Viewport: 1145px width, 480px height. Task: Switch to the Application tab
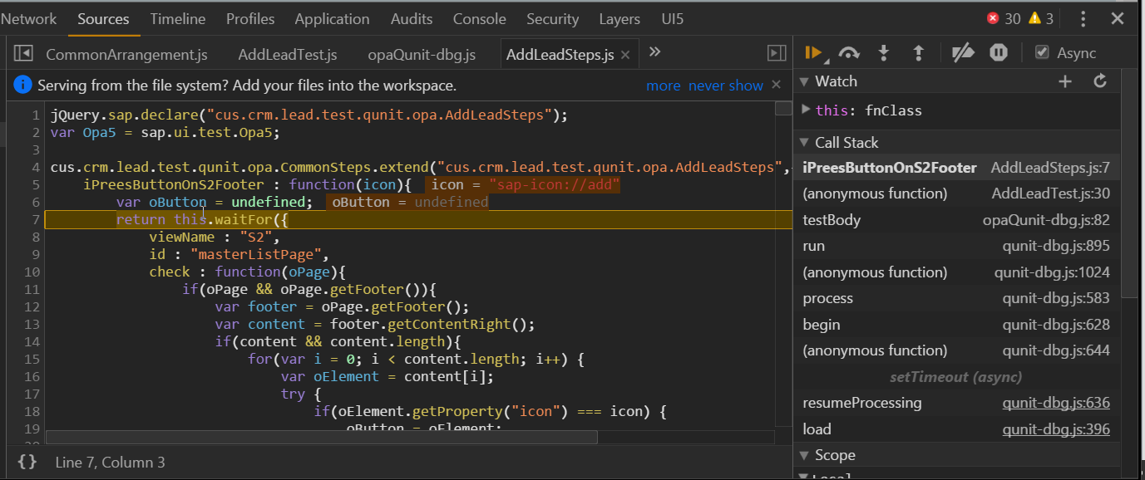click(x=332, y=18)
